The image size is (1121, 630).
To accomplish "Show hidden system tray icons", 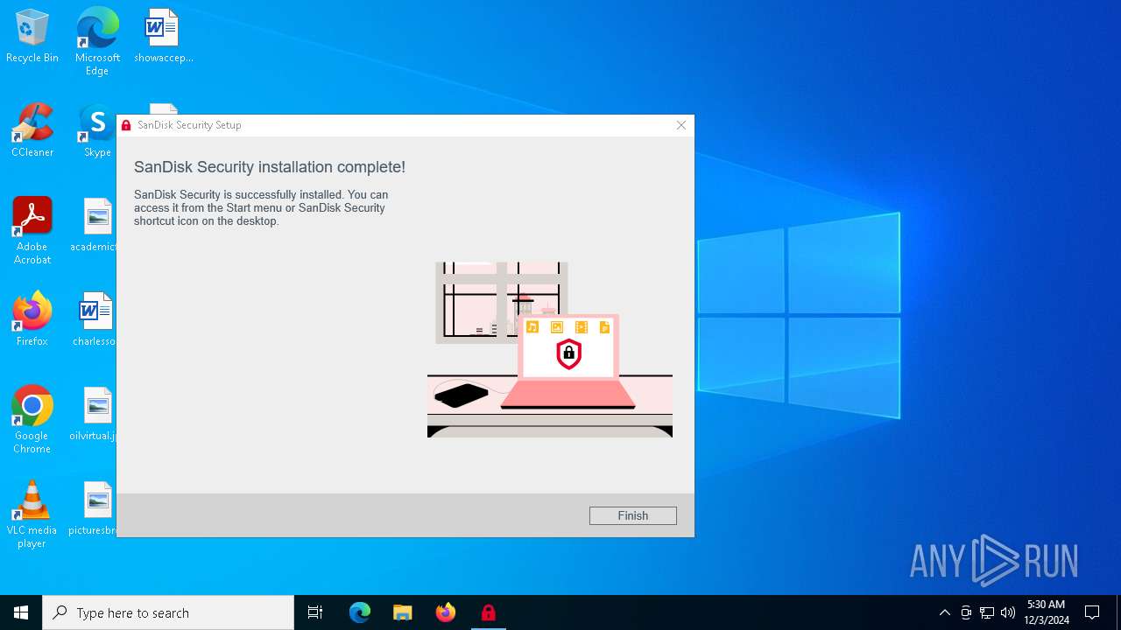I will point(944,612).
